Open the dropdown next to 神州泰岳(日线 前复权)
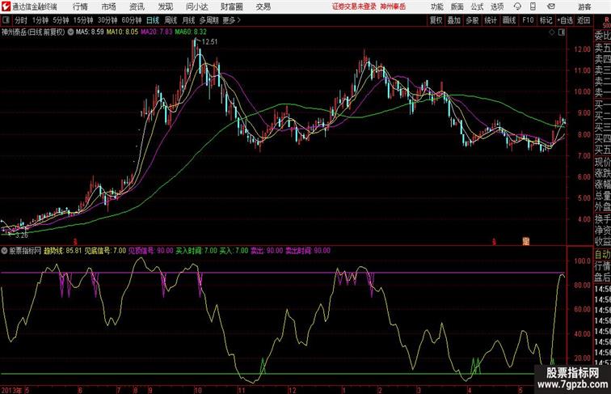 [70, 32]
